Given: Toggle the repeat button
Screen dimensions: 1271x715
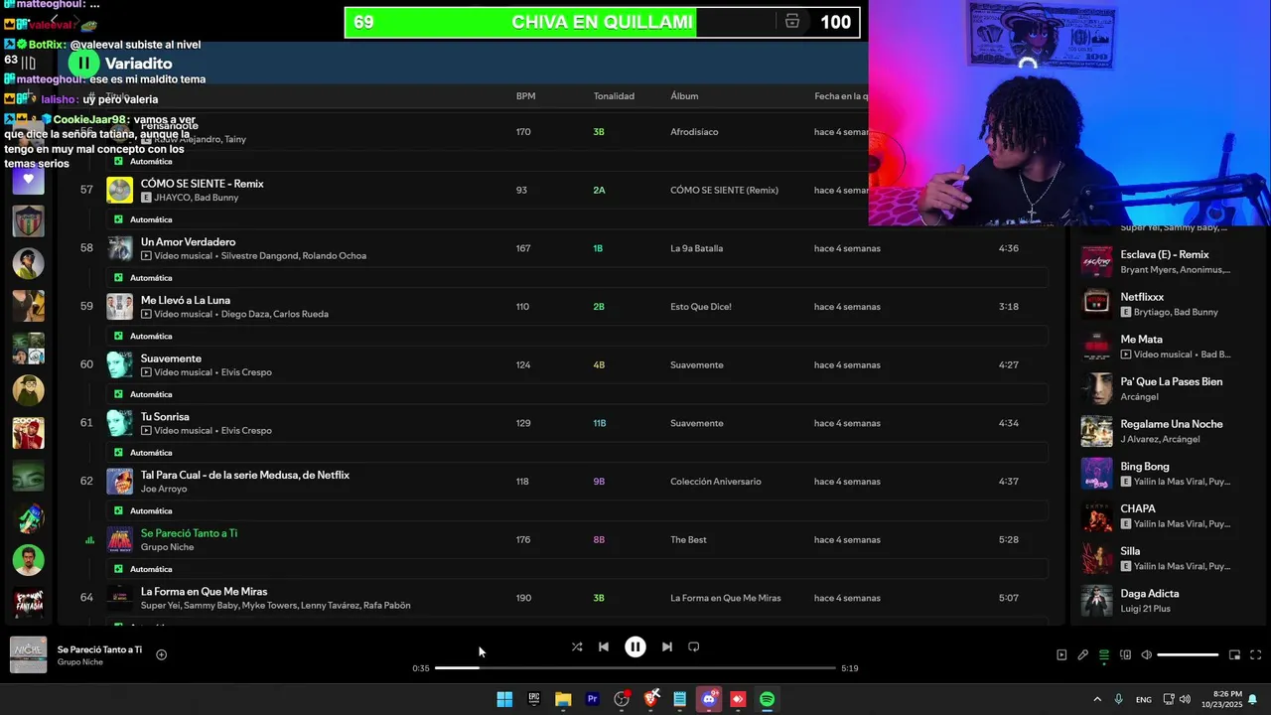Looking at the screenshot, I should pos(694,646).
